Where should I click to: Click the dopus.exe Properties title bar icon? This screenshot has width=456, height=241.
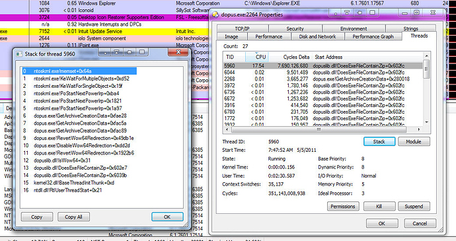tap(215, 15)
